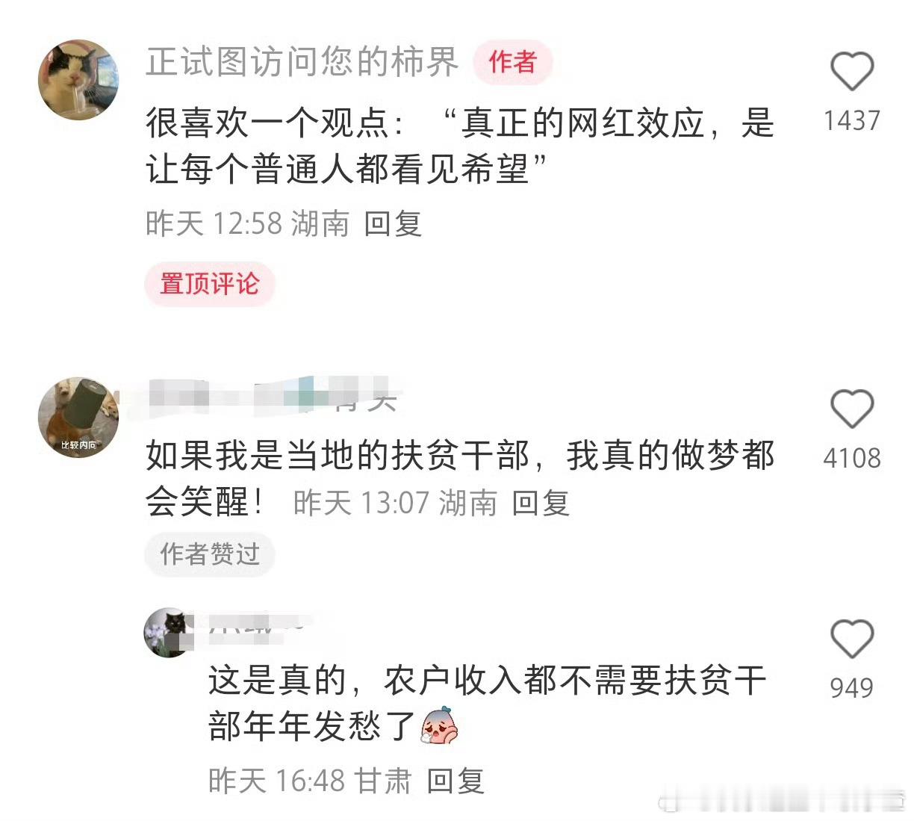This screenshot has width=914, height=821.
Task: Tap the 置顶评论 tag
Action: 210,284
